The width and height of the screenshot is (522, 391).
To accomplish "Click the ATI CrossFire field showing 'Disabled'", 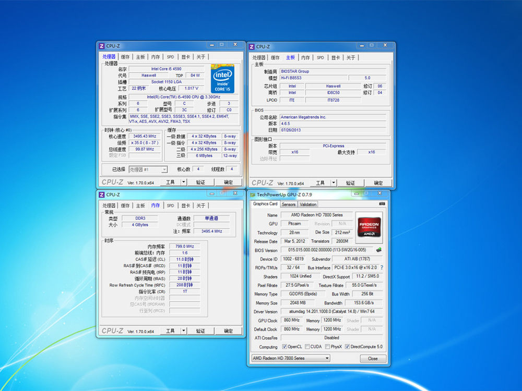I will tap(331, 338).
